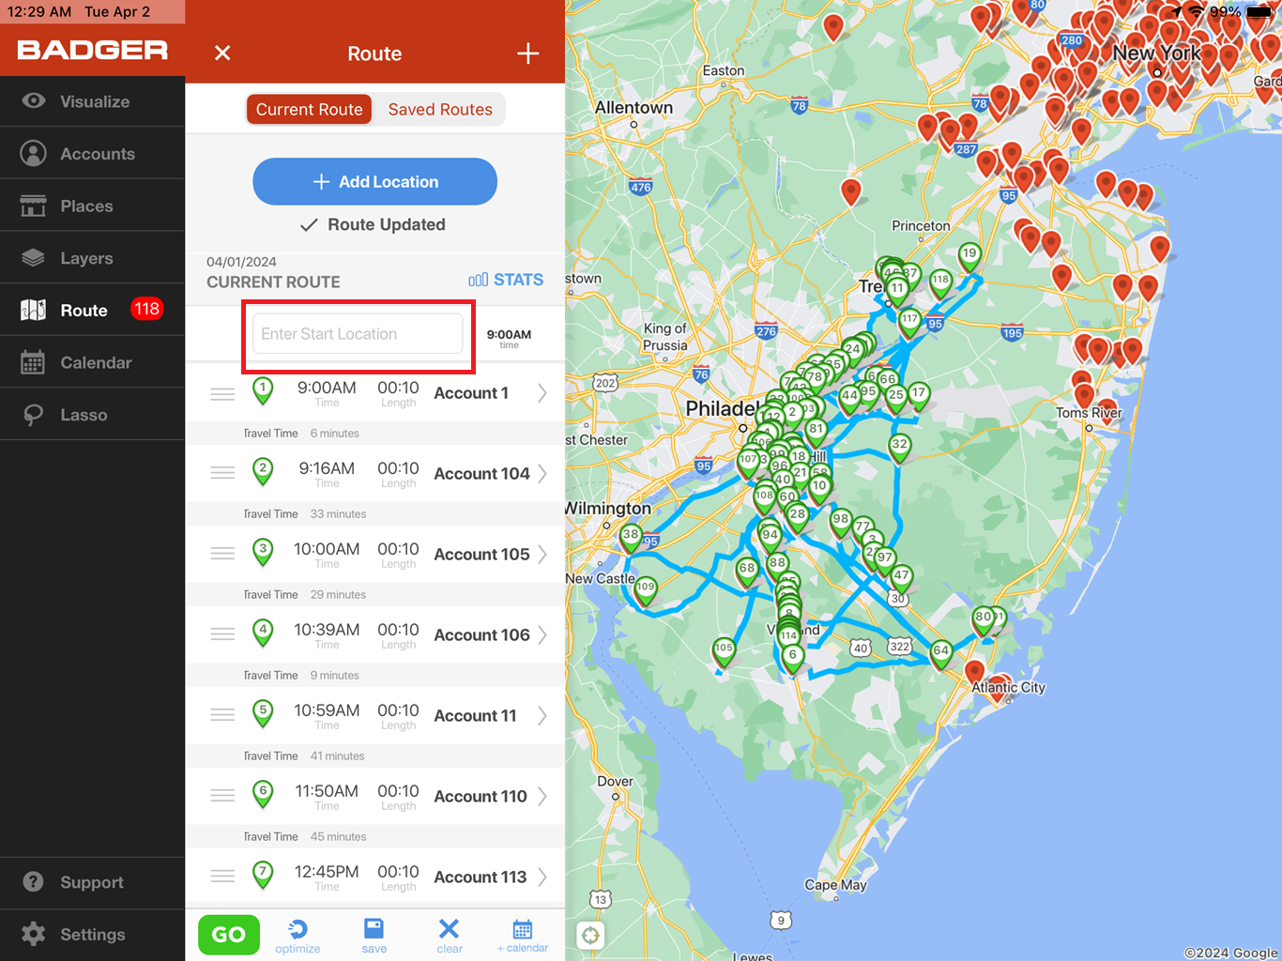The width and height of the screenshot is (1282, 961).
Task: Expand Account 105 stop details
Action: click(x=542, y=555)
